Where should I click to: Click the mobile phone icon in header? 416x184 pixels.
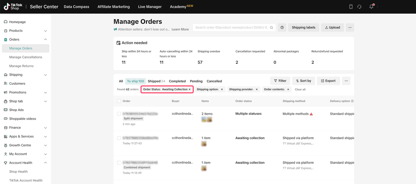click(351, 7)
